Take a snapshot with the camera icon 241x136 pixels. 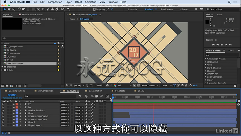coord(107,85)
